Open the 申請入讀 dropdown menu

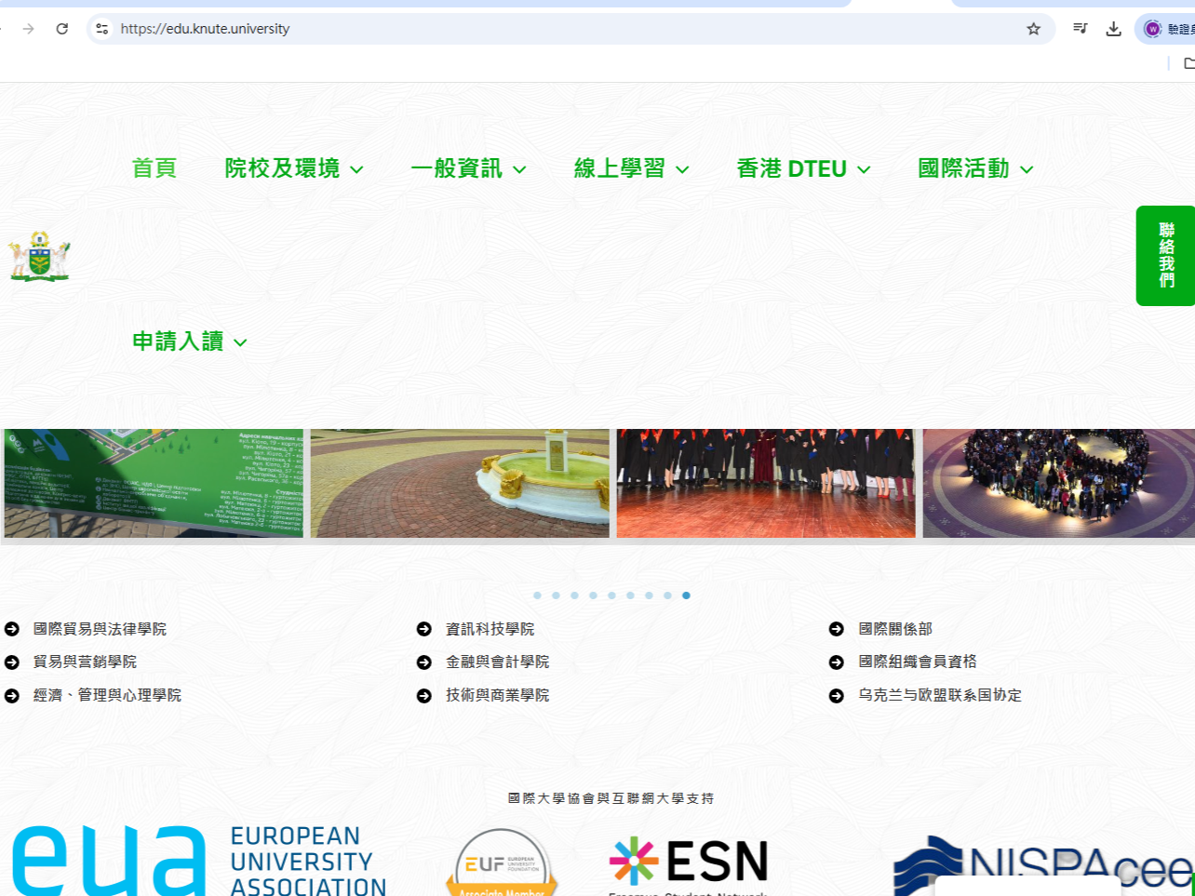189,341
